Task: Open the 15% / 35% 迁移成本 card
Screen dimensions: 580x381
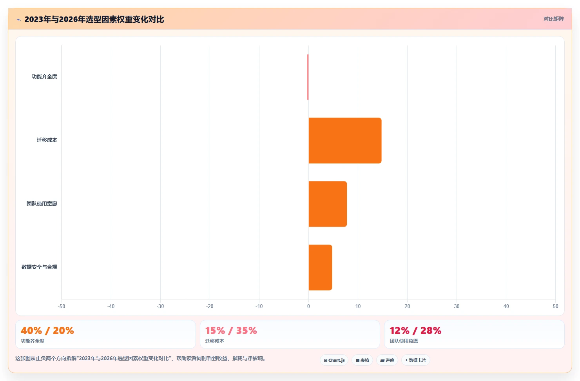Action: (x=290, y=334)
